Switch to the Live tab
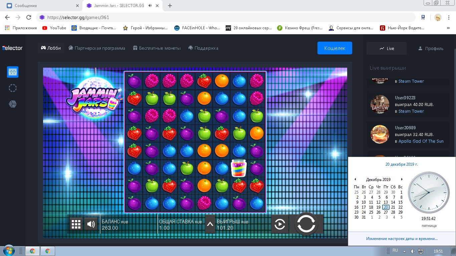456x256 pixels. 387,48
